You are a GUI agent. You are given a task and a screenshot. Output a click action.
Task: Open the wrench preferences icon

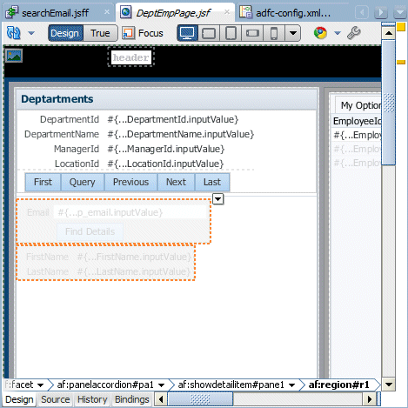354,33
